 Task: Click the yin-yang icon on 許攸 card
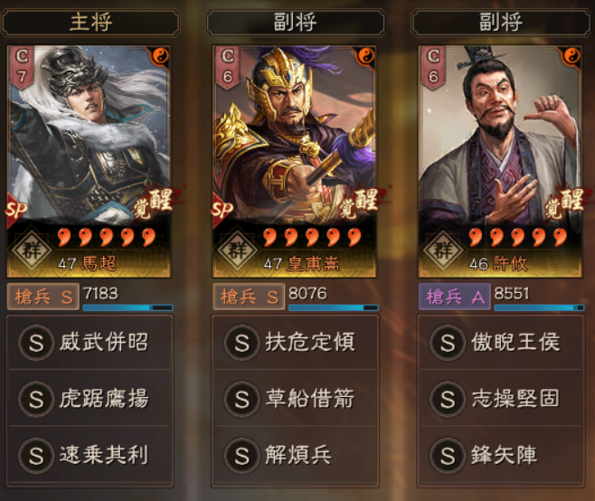[x=571, y=56]
